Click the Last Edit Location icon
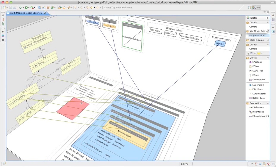Screen dimensions: 276x167 88,7
